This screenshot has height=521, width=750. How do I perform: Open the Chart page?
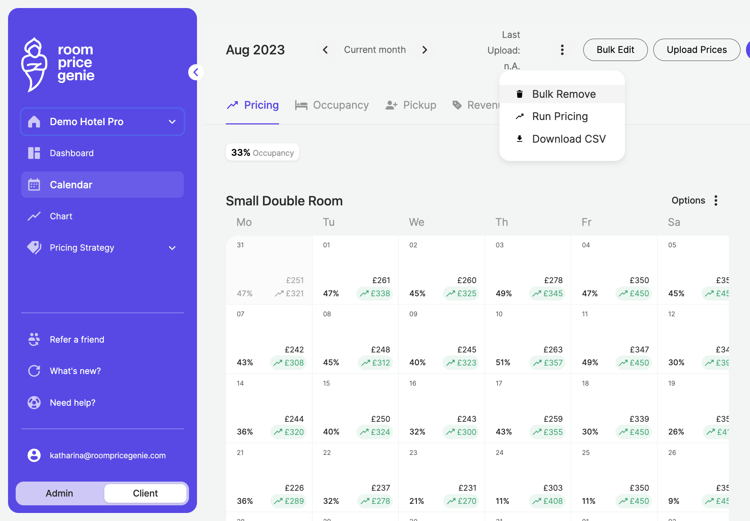coord(102,216)
